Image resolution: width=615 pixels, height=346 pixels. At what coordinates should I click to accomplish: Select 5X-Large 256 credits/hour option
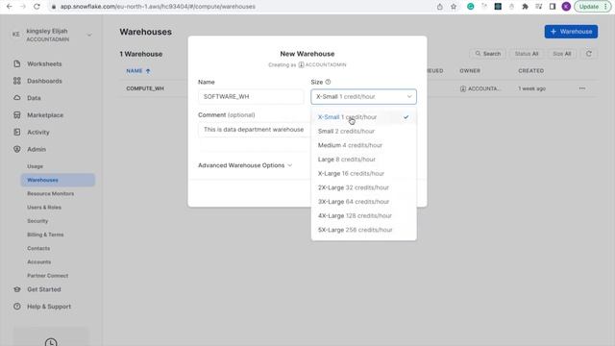click(363, 230)
